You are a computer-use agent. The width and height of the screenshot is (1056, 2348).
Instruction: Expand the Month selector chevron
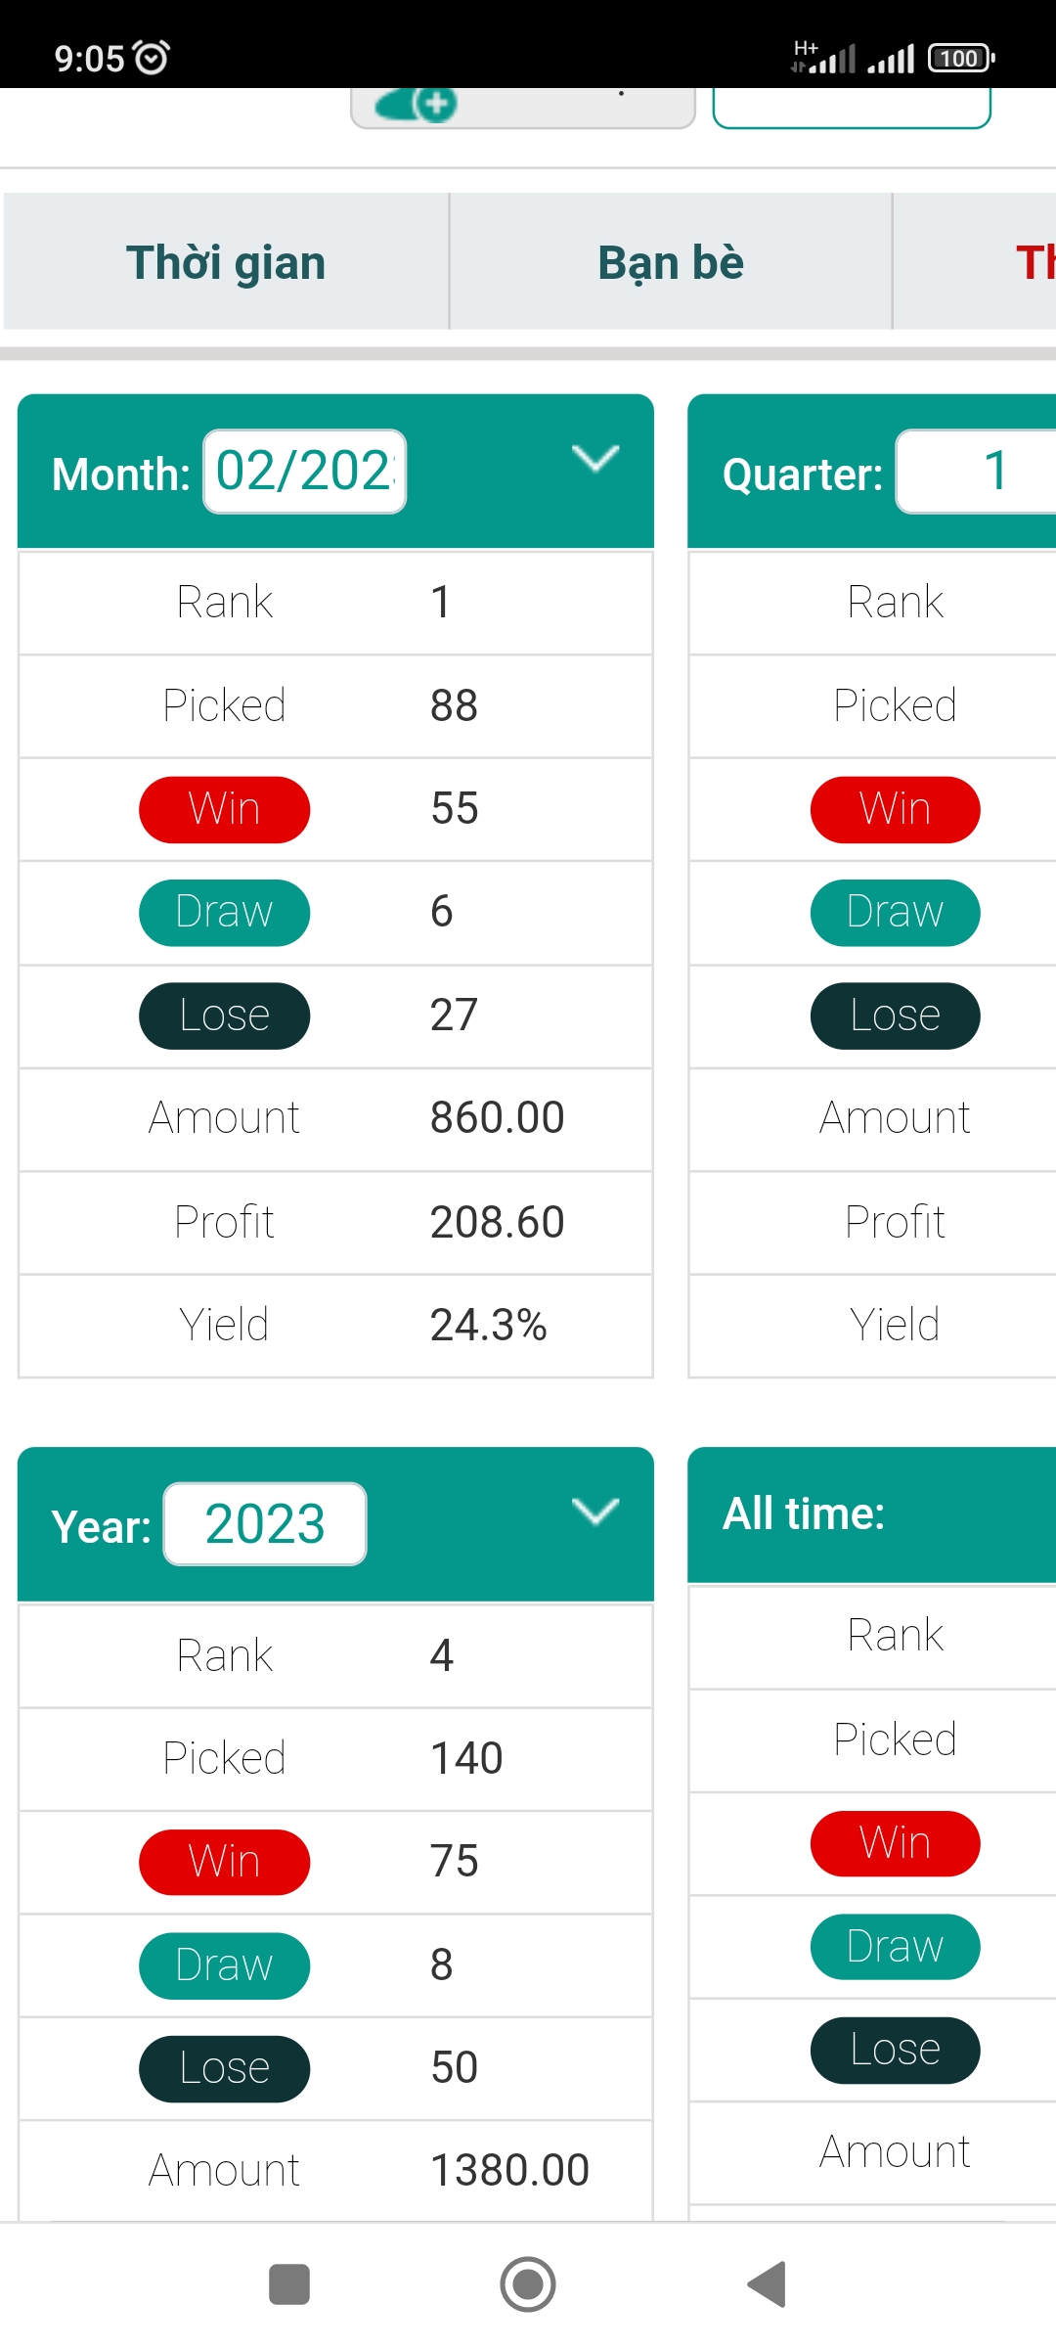point(595,458)
